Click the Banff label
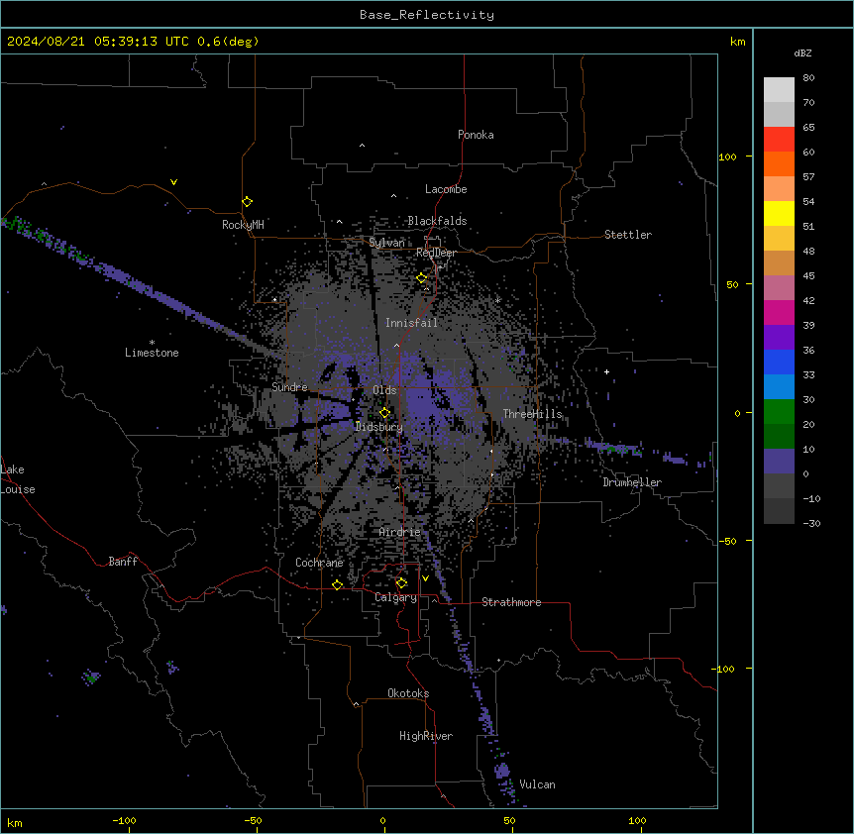The width and height of the screenshot is (854, 834). tap(123, 562)
